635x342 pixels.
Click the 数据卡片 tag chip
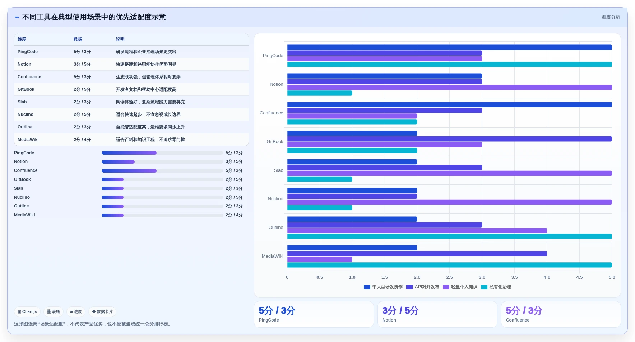102,312
